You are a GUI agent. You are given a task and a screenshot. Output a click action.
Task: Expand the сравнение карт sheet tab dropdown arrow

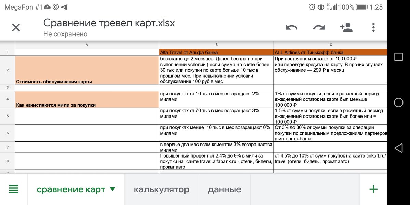pyautogui.click(x=112, y=189)
